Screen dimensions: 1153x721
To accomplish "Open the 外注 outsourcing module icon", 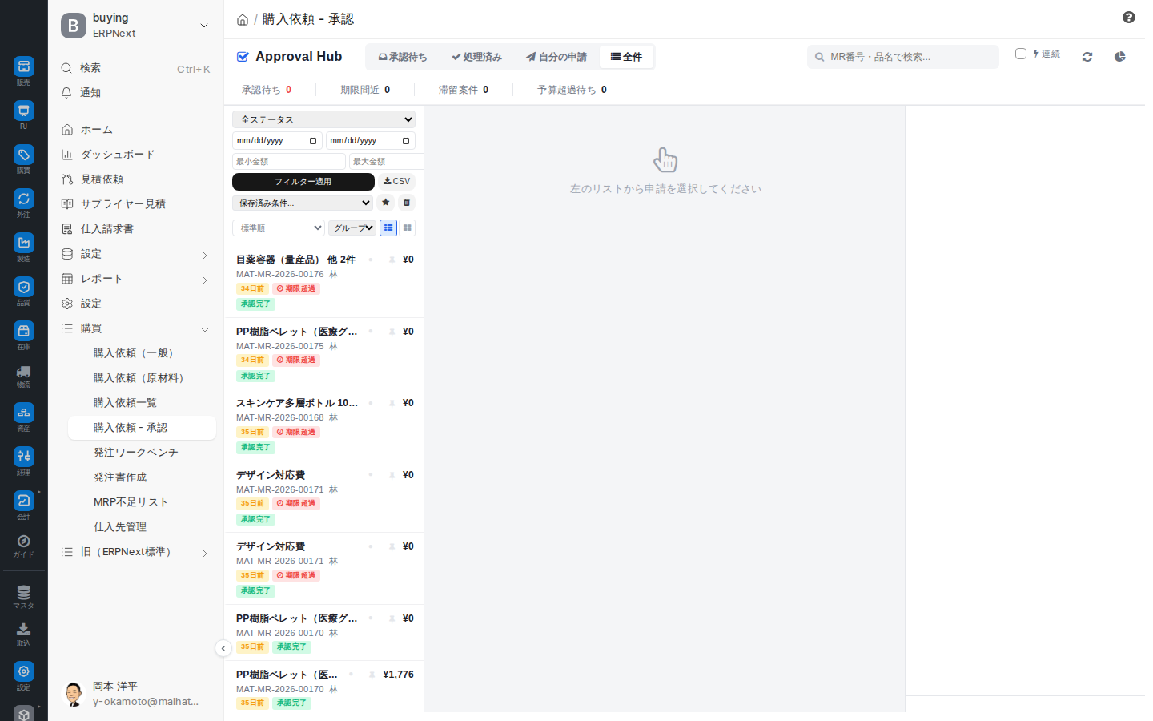I will (24, 199).
